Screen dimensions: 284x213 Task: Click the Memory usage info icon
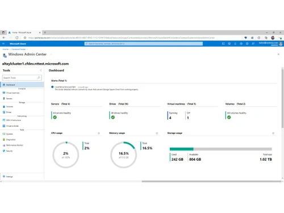(157, 133)
